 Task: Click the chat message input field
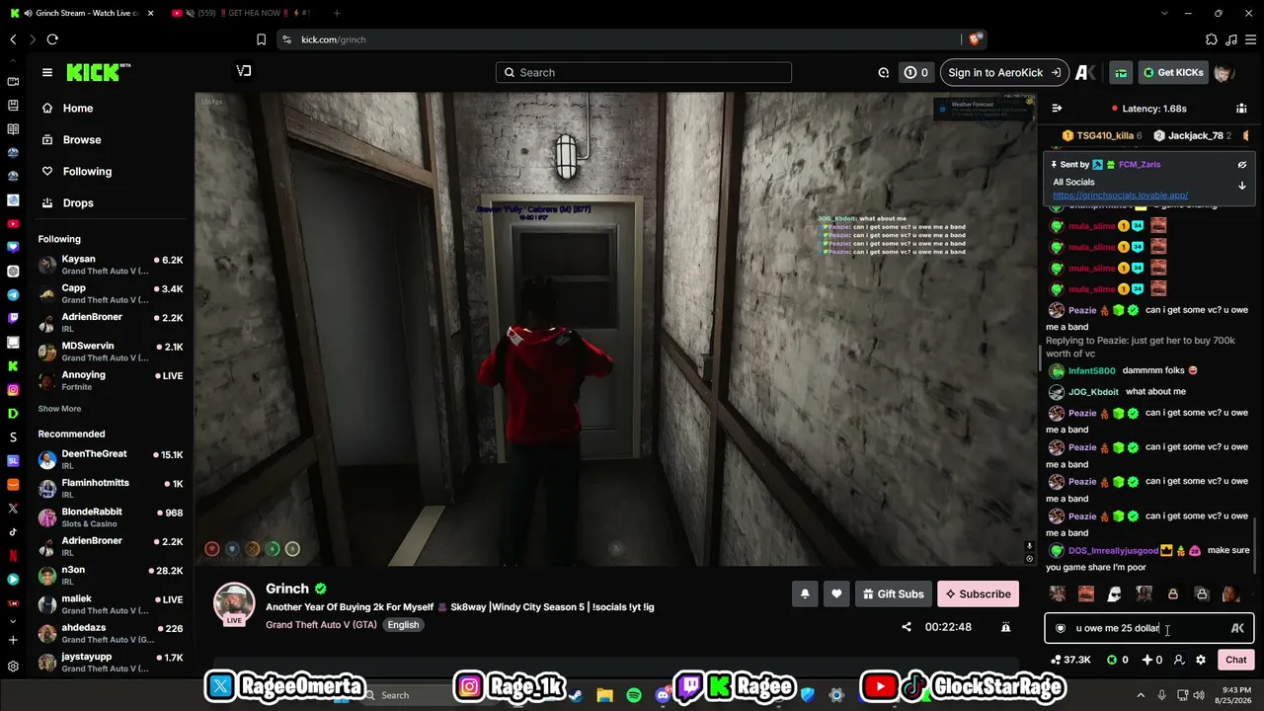1149,628
